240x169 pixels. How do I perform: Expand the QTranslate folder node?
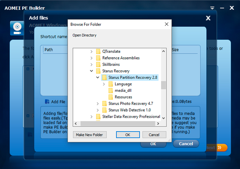(x=91, y=52)
